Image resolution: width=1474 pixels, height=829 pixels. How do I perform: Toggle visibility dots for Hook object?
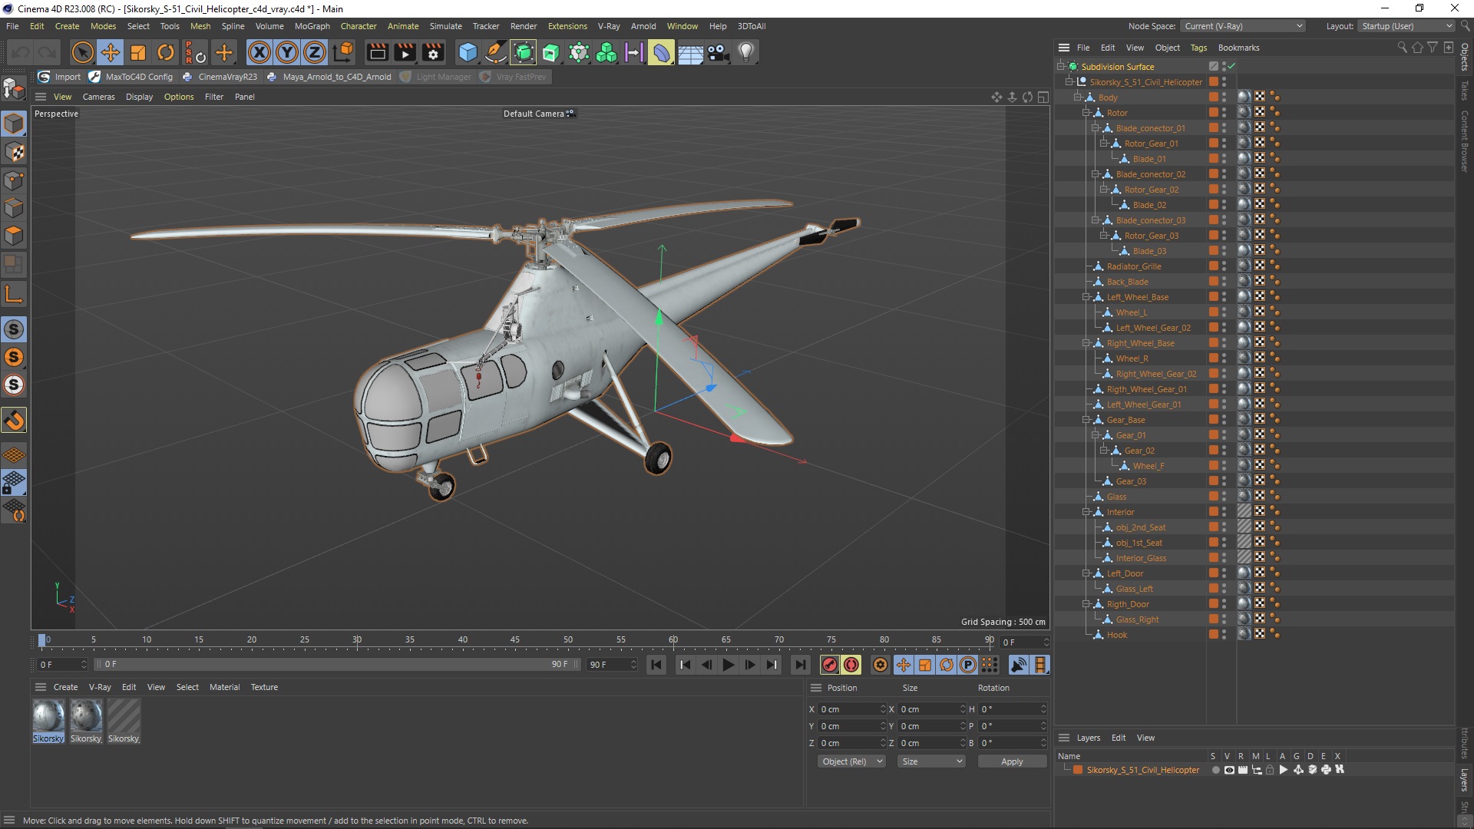coord(1224,635)
